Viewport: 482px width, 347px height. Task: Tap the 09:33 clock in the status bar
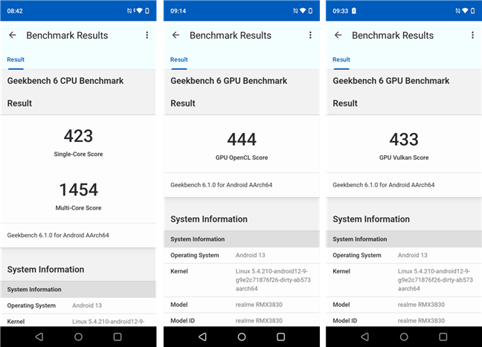click(x=340, y=11)
